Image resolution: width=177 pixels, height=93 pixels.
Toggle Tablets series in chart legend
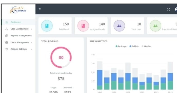pyautogui.click(x=134, y=46)
